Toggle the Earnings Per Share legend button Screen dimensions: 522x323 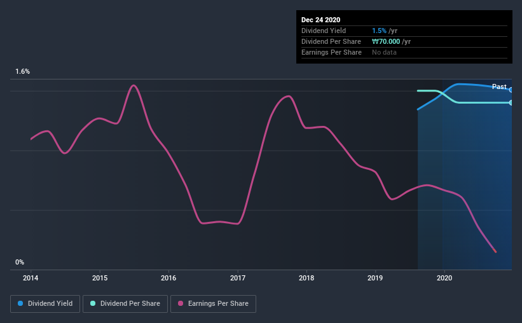(x=213, y=304)
